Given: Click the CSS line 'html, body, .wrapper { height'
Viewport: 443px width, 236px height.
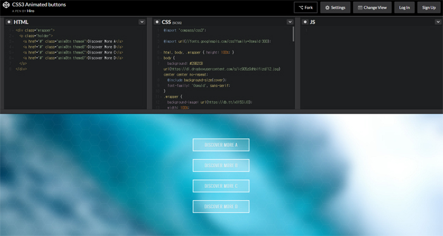Looking at the screenshot, I should (199, 52).
